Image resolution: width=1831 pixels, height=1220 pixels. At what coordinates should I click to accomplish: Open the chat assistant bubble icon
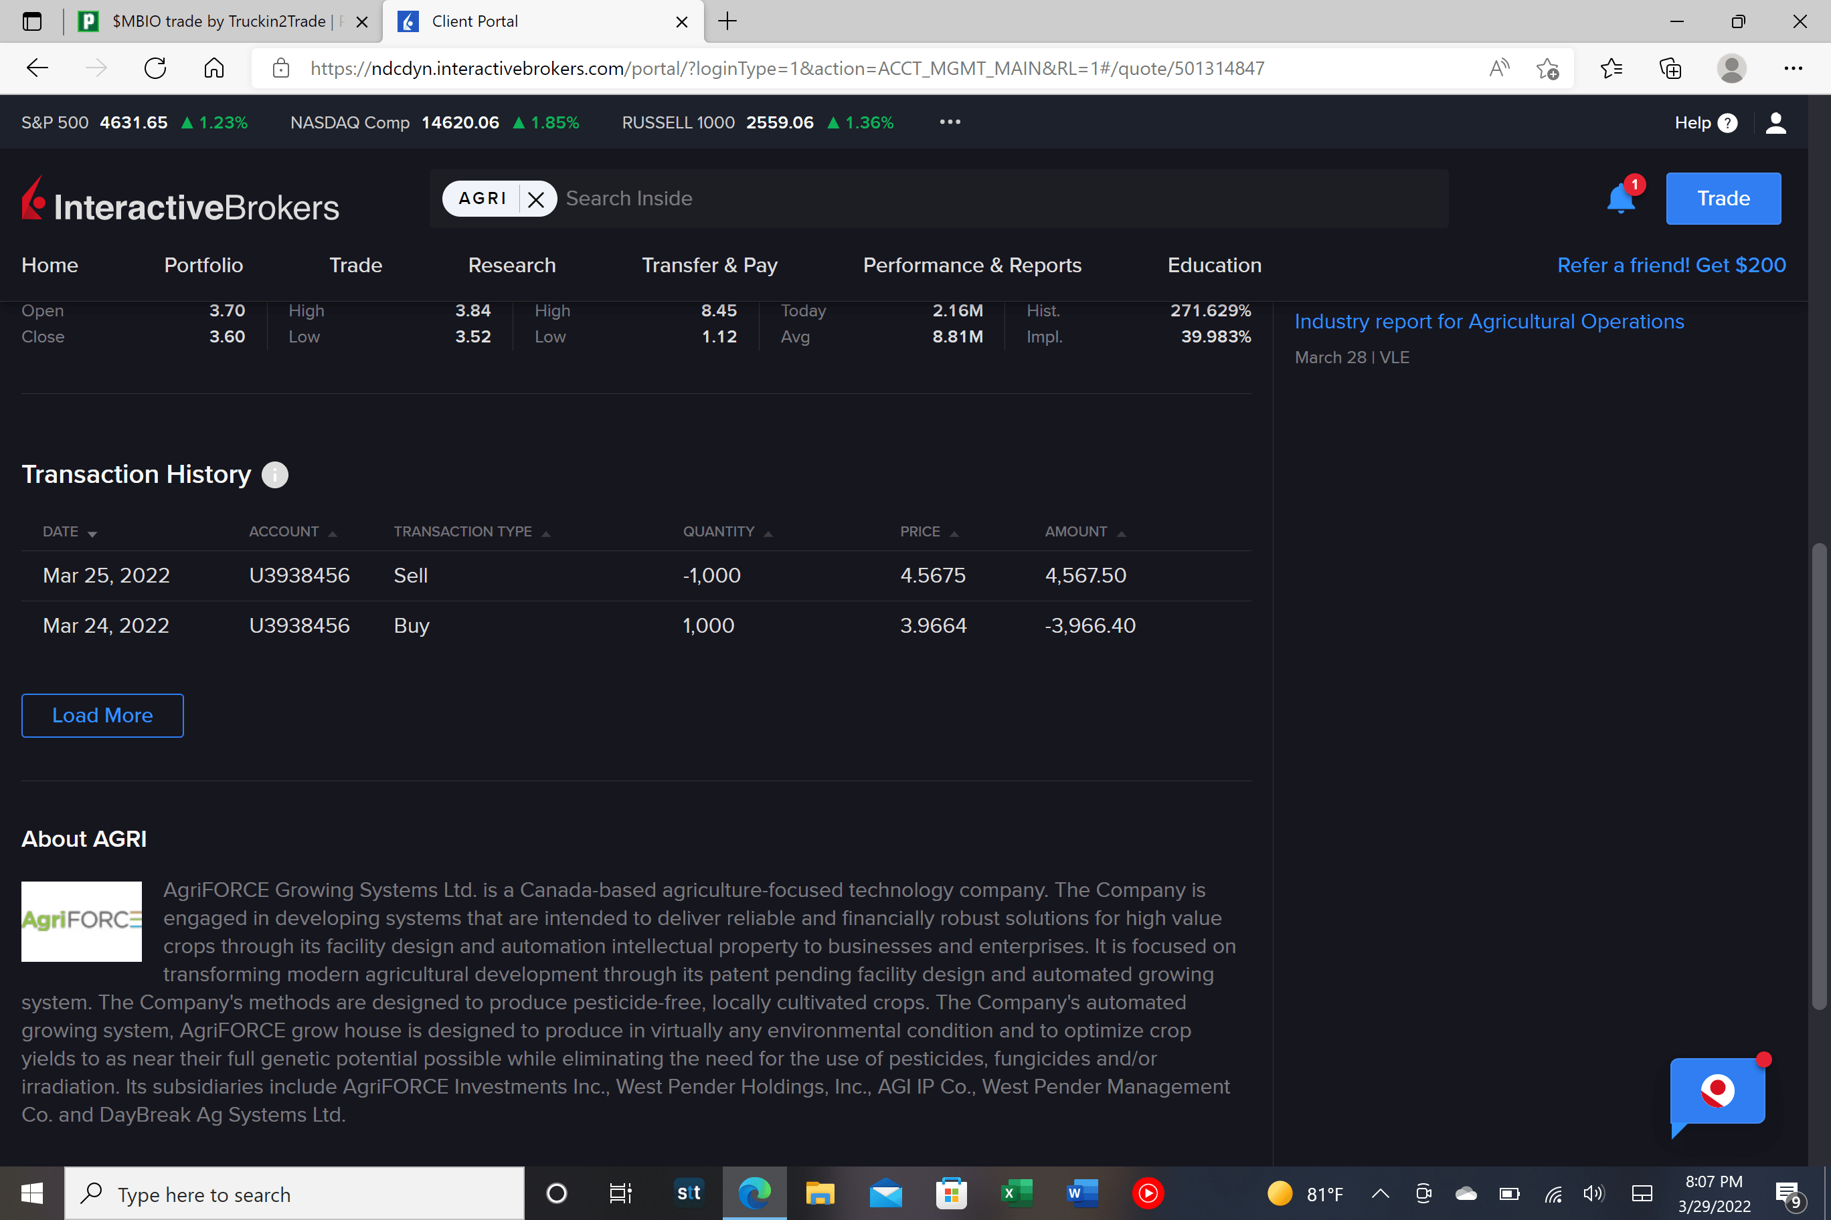1717,1092
